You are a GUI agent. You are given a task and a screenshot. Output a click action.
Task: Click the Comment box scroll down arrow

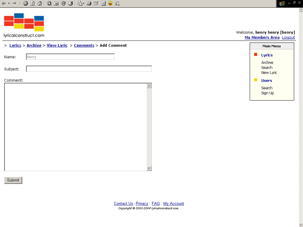tap(149, 168)
